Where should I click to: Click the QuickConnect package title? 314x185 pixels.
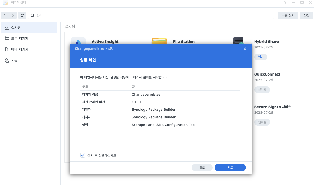click(x=267, y=74)
